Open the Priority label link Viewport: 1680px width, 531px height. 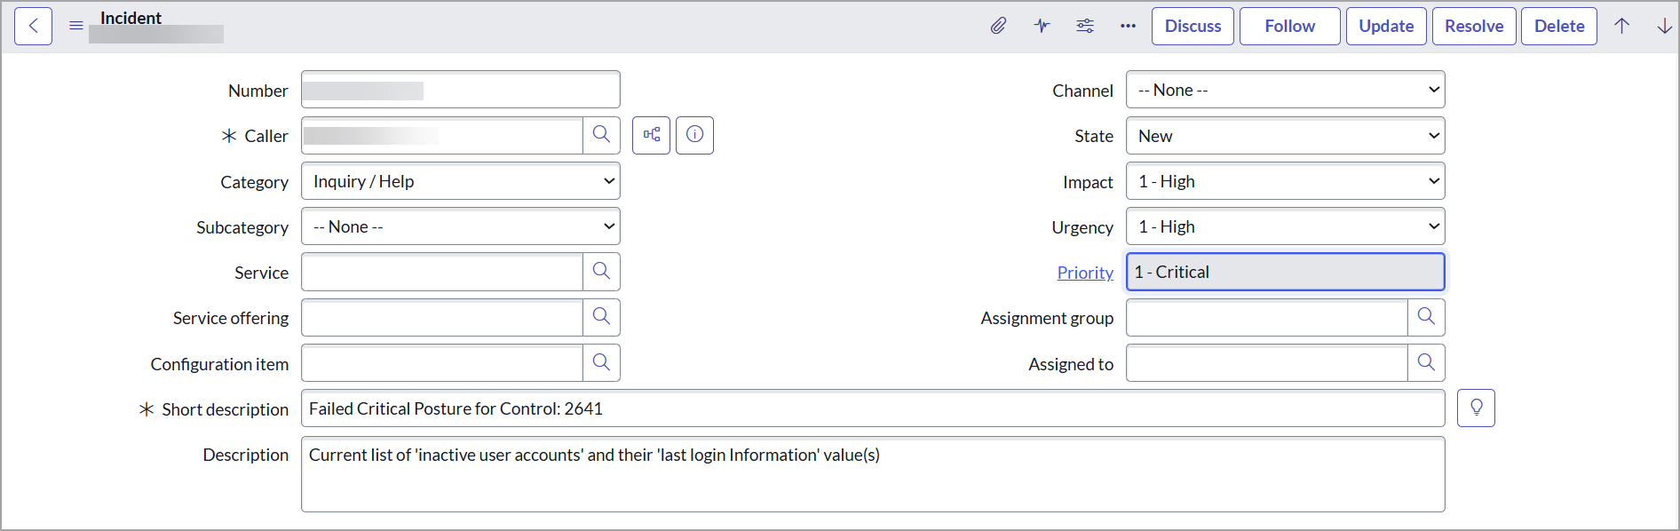tap(1085, 273)
